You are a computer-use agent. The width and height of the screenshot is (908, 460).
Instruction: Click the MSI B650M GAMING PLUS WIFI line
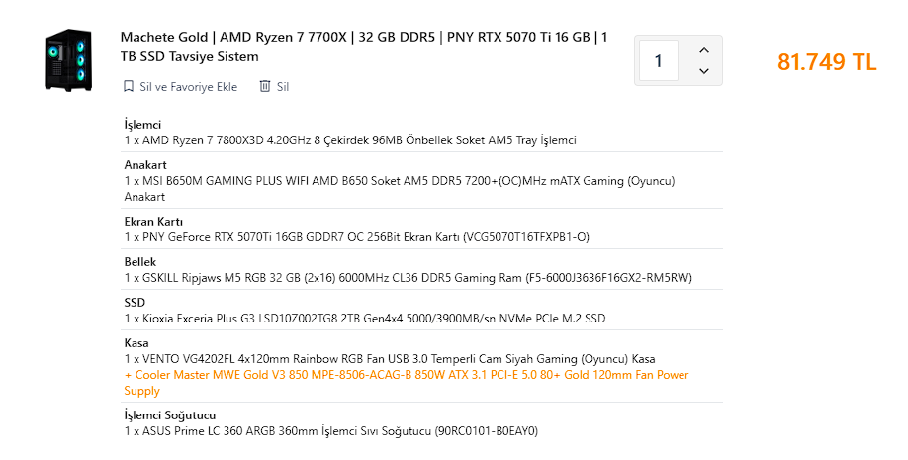400,189
